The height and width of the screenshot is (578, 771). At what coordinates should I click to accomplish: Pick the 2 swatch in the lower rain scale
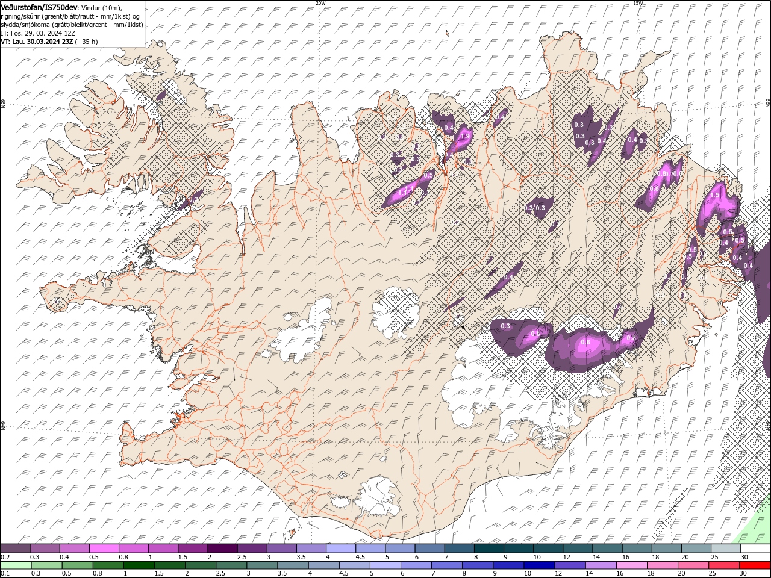[x=201, y=565]
